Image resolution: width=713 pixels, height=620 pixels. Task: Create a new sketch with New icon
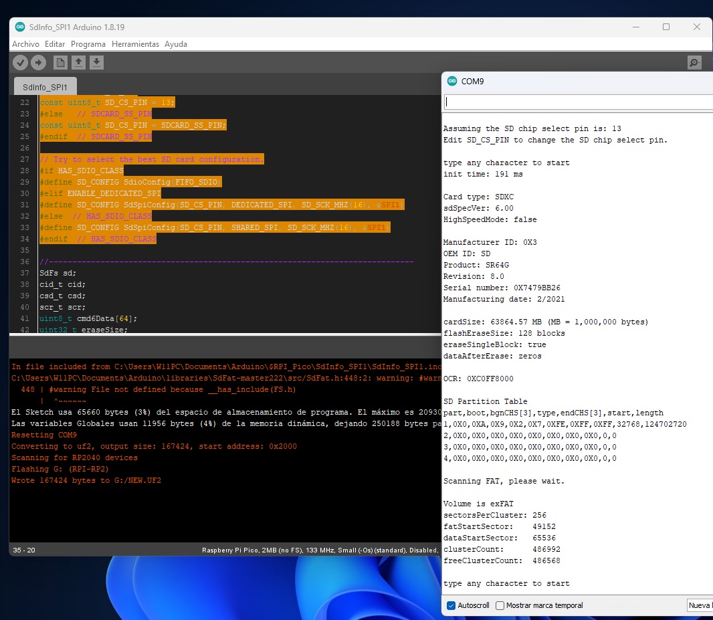[60, 62]
